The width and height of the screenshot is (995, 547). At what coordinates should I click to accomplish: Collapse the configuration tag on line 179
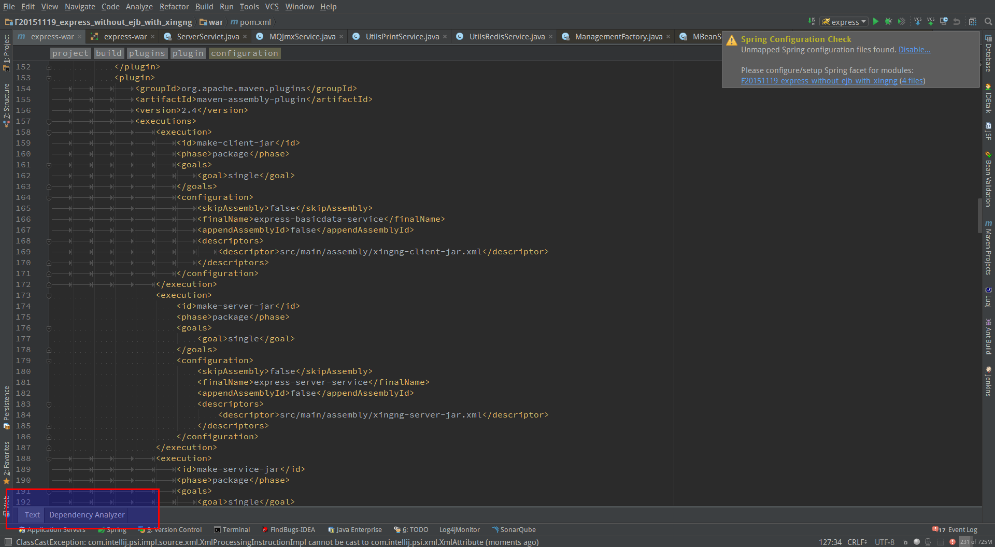coord(49,361)
